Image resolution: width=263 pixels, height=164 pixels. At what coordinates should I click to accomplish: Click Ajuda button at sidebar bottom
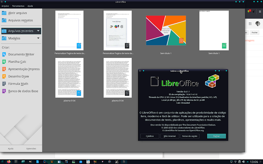coord(11,148)
